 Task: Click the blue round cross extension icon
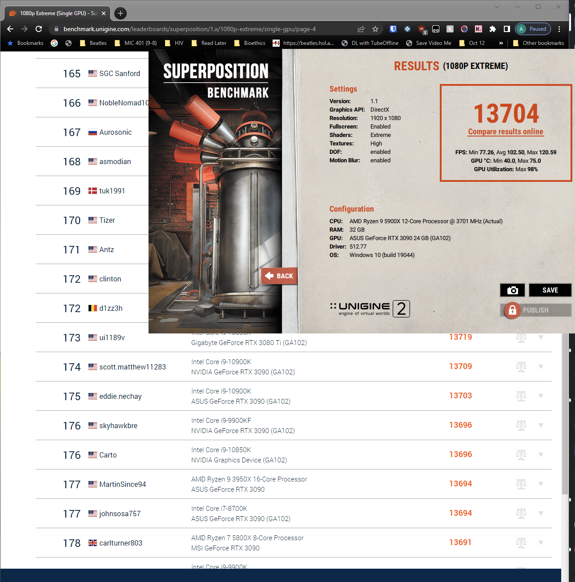point(407,29)
